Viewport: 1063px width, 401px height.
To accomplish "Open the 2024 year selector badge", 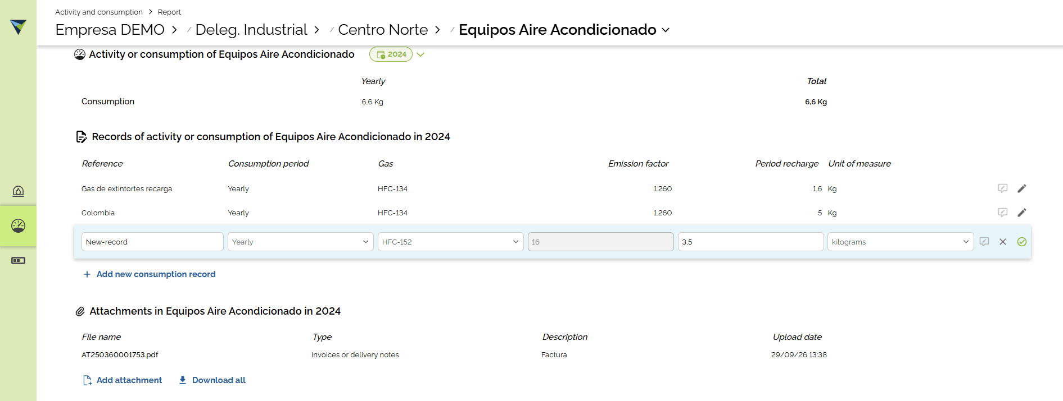I will tap(391, 54).
